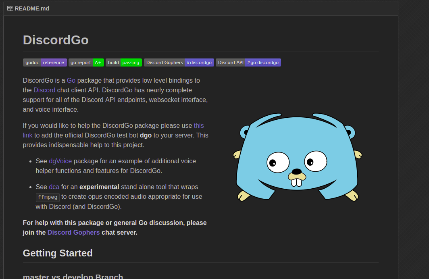This screenshot has height=279, width=429.
Task: Open the Discord Gophers chat server link
Action: tap(73, 232)
